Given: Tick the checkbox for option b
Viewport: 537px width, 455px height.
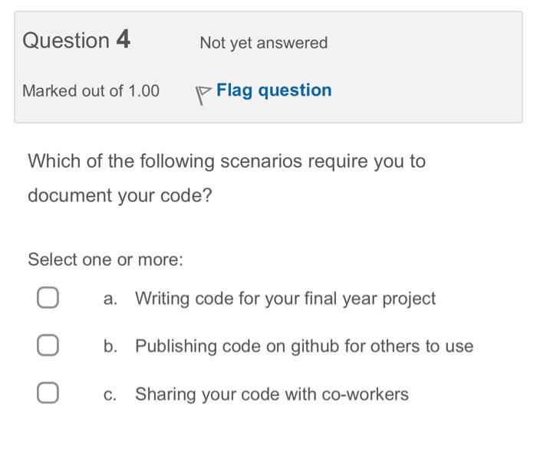Looking at the screenshot, I should tap(47, 346).
